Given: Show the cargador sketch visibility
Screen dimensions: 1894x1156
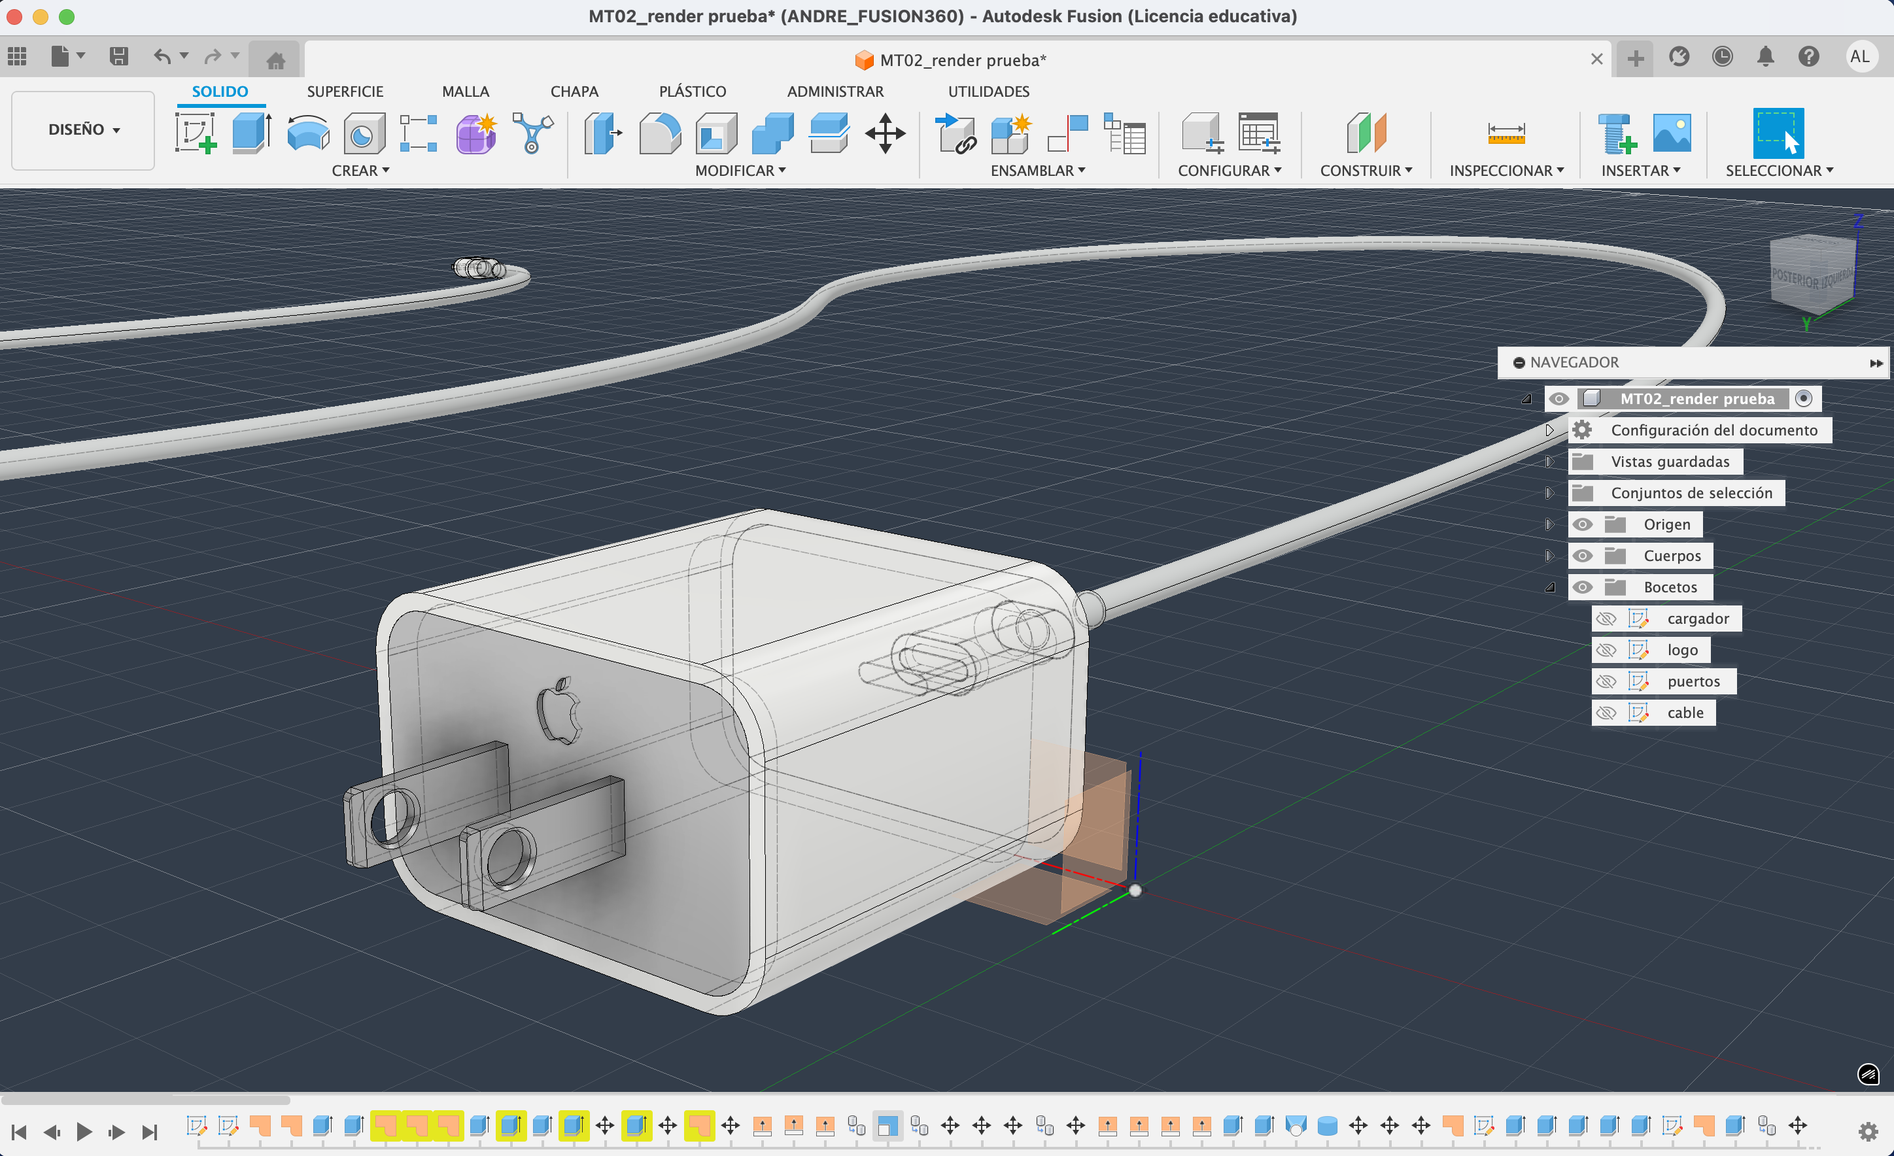Looking at the screenshot, I should coord(1606,619).
